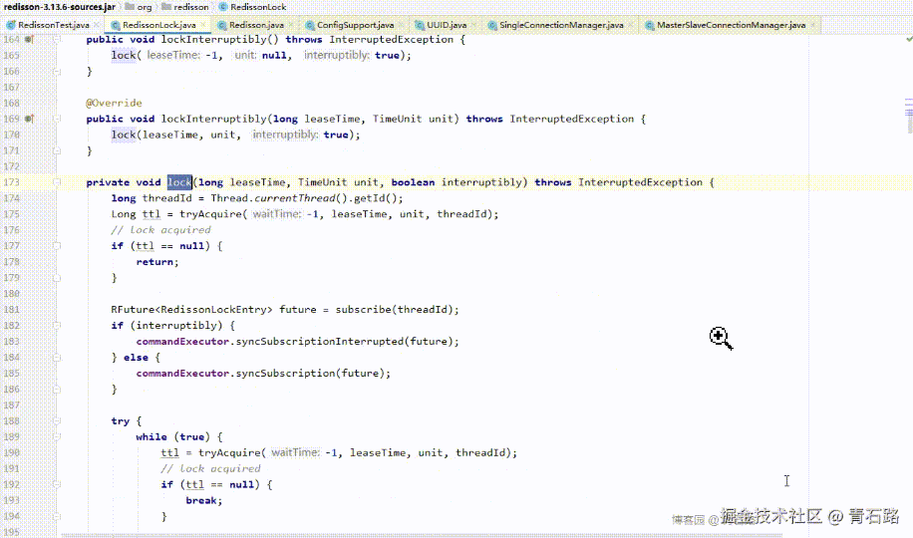
Task: Close the Redisson.java tab
Action: tap(291, 25)
